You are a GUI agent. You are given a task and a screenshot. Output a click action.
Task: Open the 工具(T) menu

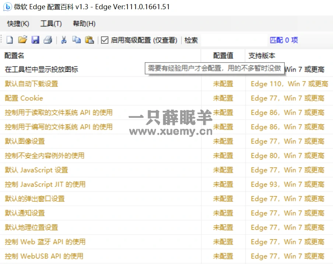tap(51, 24)
